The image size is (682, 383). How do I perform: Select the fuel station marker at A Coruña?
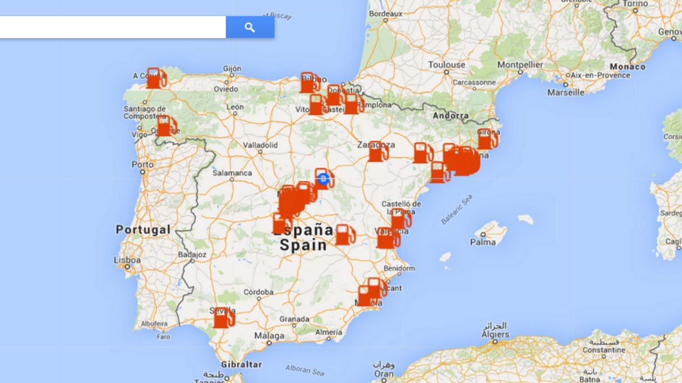click(x=155, y=78)
